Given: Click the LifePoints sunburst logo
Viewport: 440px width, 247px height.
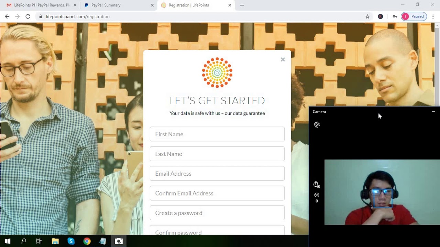Looking at the screenshot, I should pyautogui.click(x=217, y=73).
